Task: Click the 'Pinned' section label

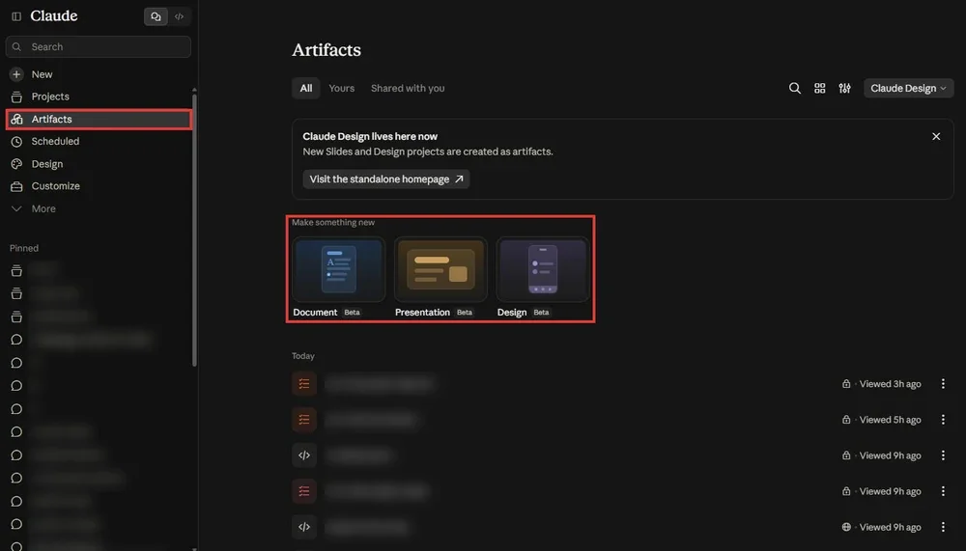Action: (24, 248)
